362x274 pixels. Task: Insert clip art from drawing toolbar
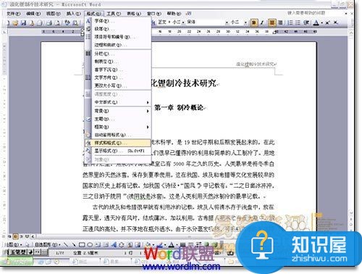click(130, 244)
